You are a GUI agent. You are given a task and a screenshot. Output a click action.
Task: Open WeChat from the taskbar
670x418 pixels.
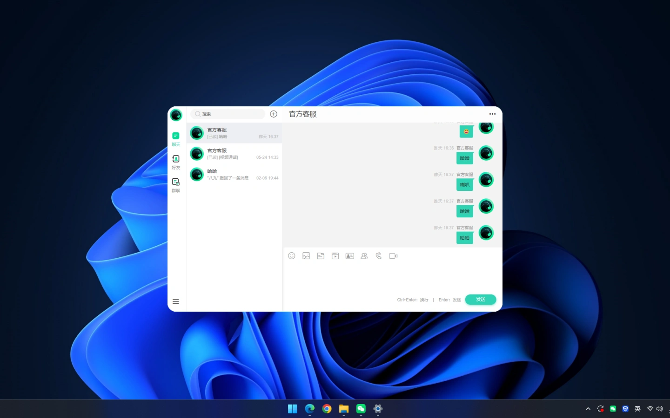click(x=361, y=409)
